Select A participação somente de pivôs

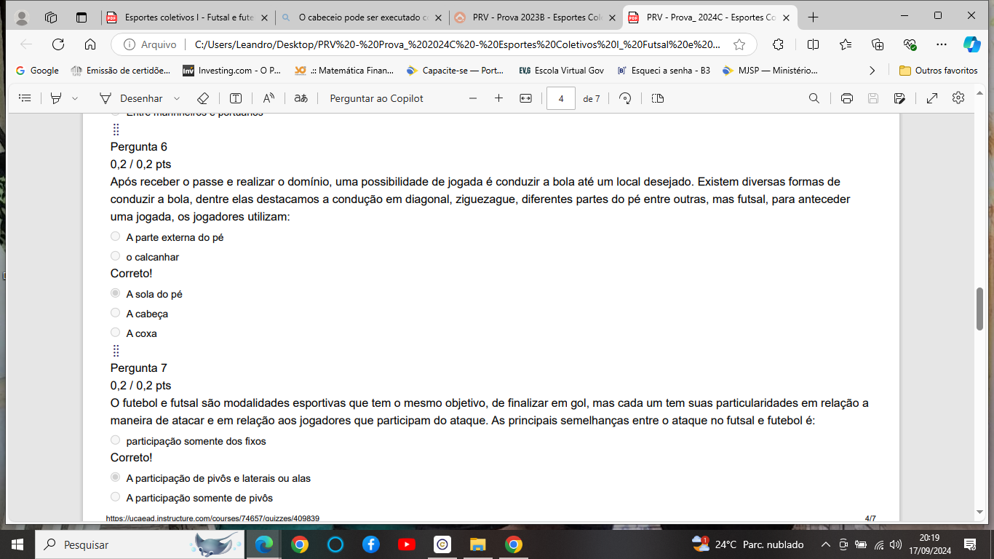pyautogui.click(x=115, y=497)
